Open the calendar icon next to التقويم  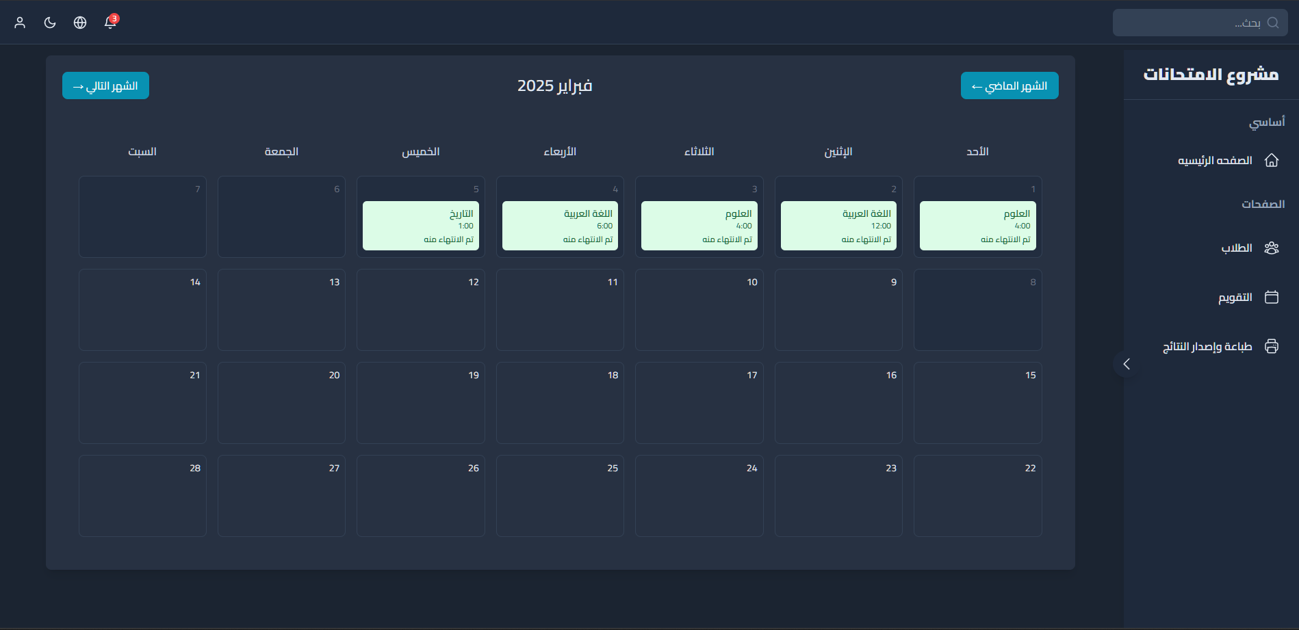pos(1272,297)
